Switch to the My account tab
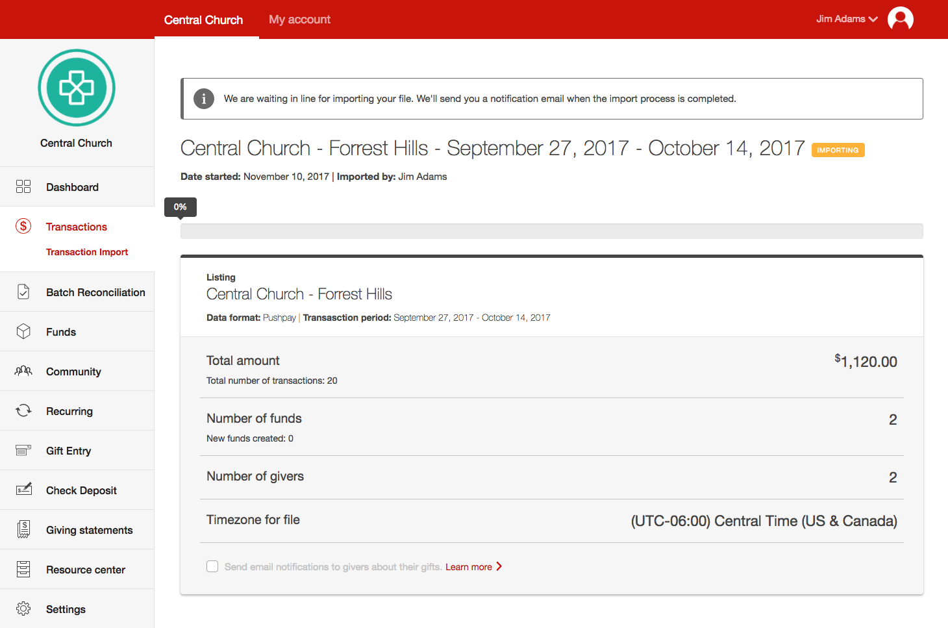 299,19
